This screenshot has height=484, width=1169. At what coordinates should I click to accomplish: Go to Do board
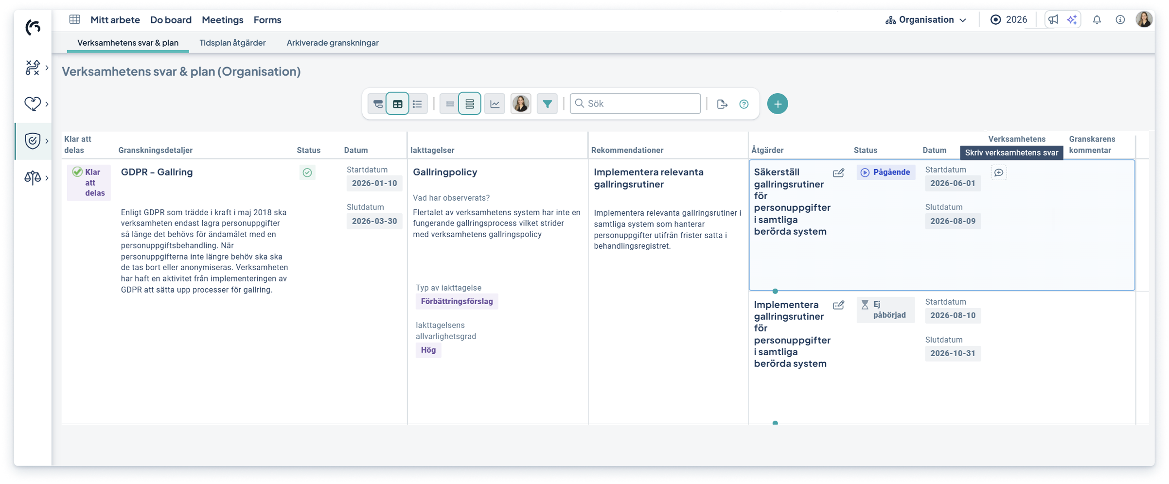point(171,20)
